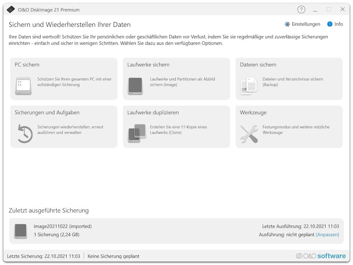353x265 pixels.
Task: Select the Laufwerke duplizieren tile heading
Action: coord(153,112)
